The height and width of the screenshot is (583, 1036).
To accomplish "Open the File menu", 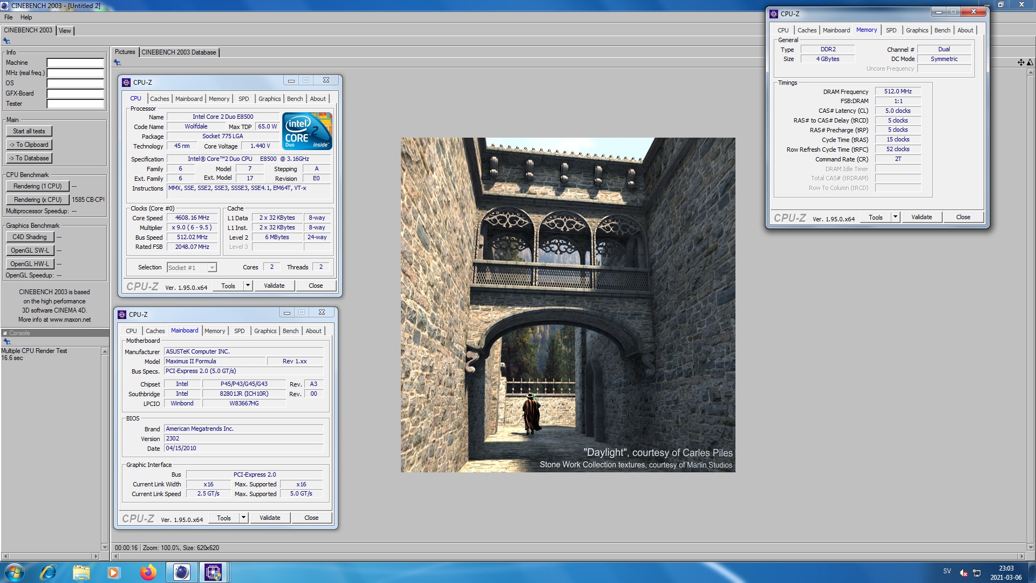I will [x=9, y=17].
